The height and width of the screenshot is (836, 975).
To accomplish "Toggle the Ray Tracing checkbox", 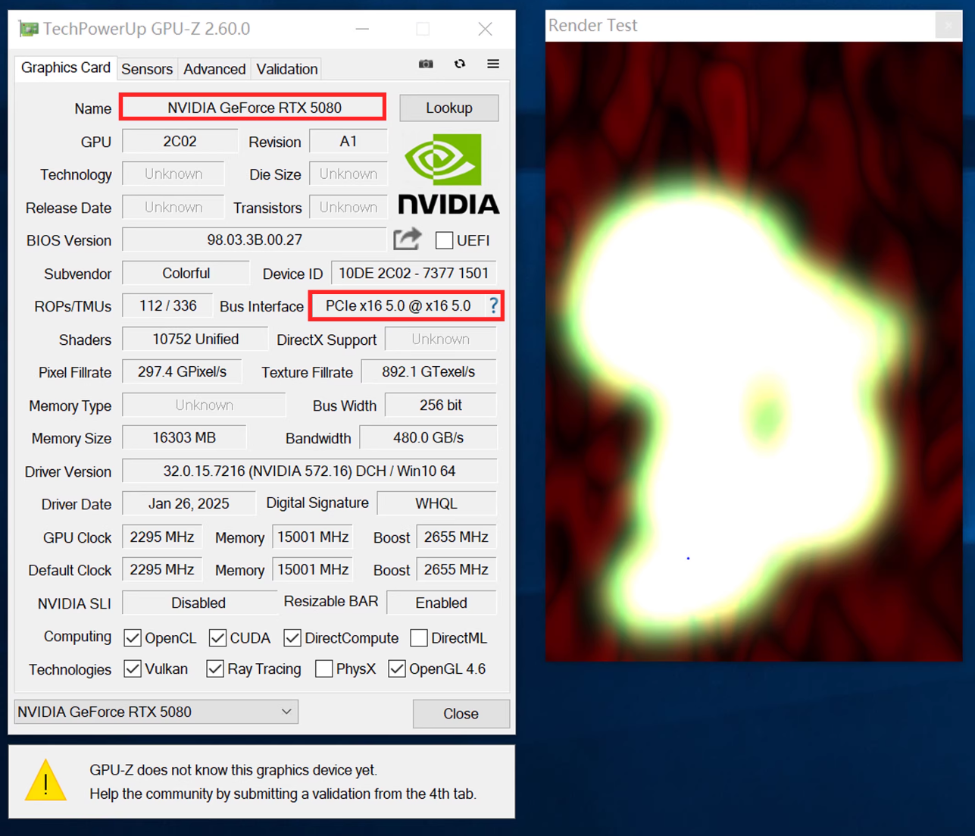I will pyautogui.click(x=215, y=669).
